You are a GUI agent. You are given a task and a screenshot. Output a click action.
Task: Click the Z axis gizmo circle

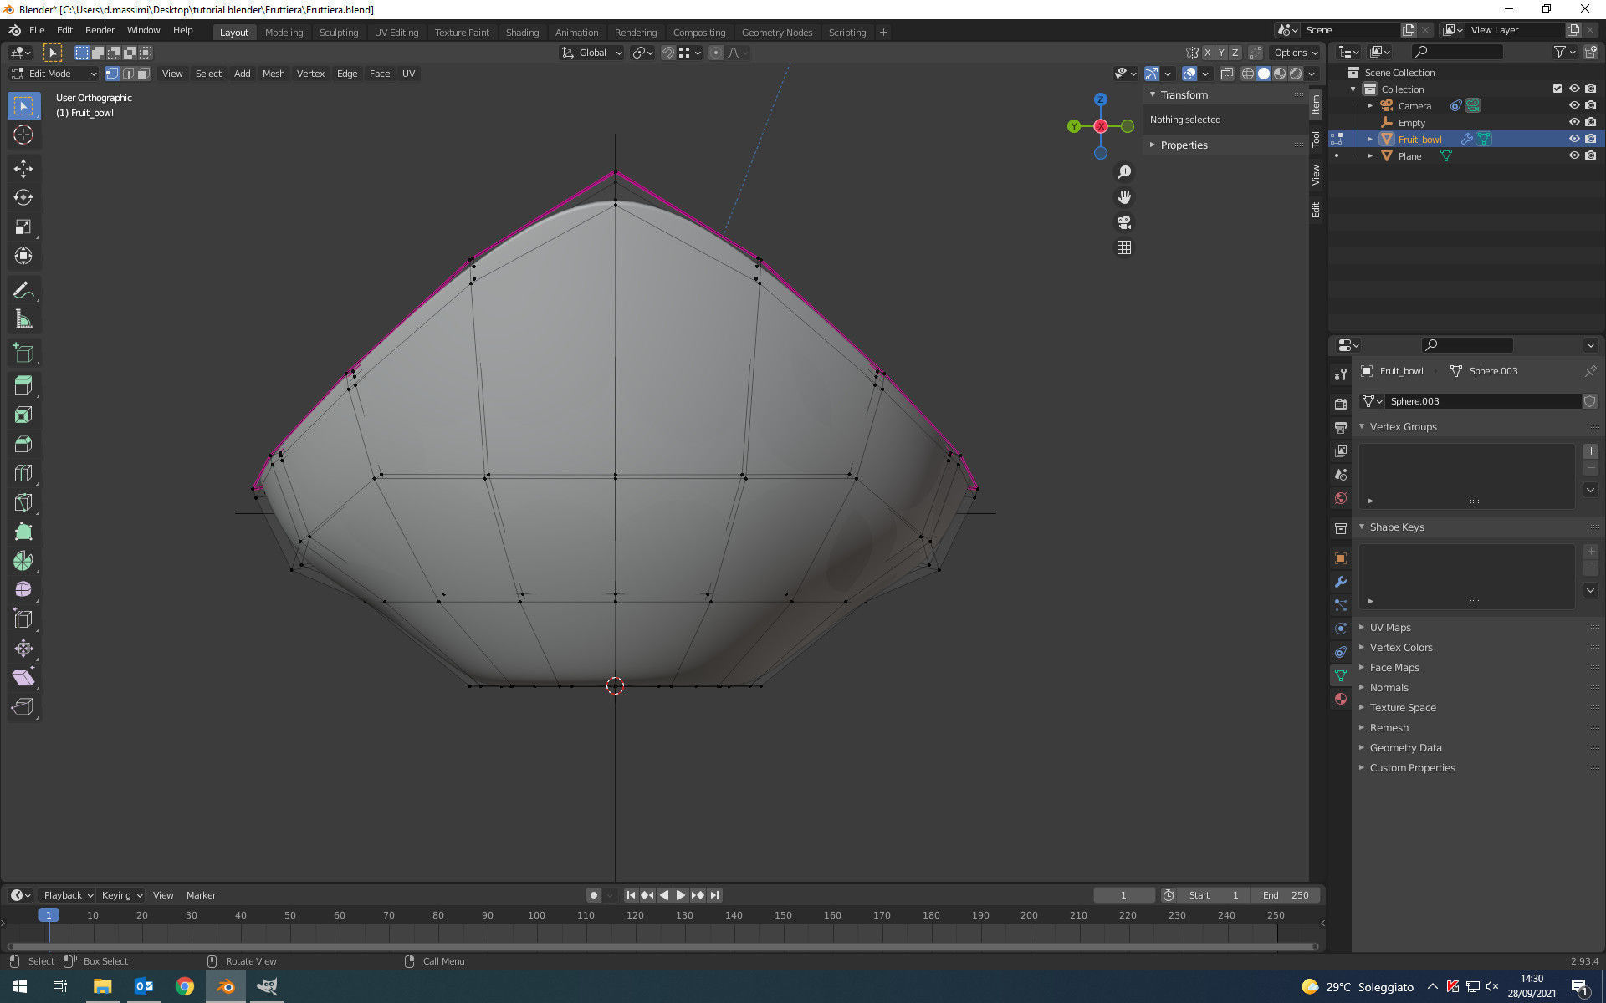pos(1101,99)
